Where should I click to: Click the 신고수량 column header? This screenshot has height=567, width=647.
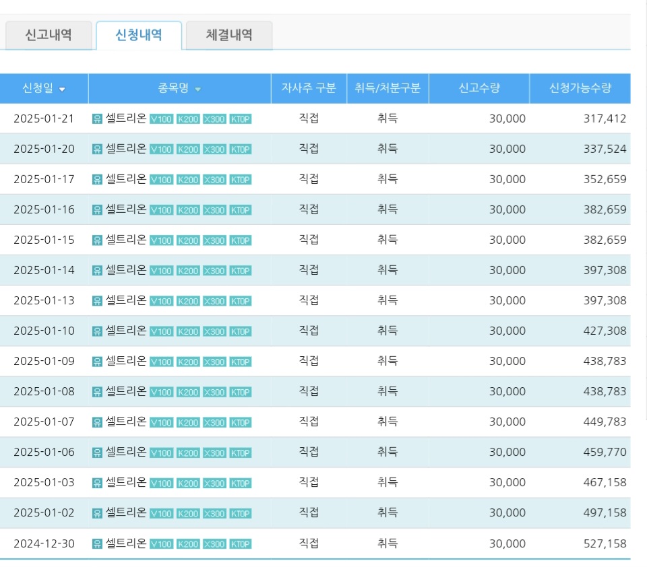click(479, 88)
